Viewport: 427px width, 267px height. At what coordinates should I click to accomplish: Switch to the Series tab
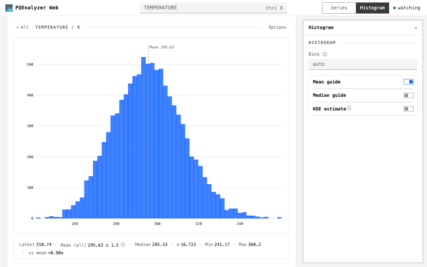[x=339, y=8]
